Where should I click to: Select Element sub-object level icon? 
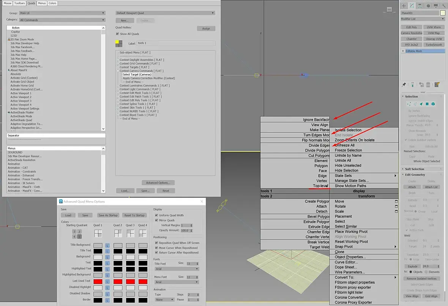click(433, 104)
